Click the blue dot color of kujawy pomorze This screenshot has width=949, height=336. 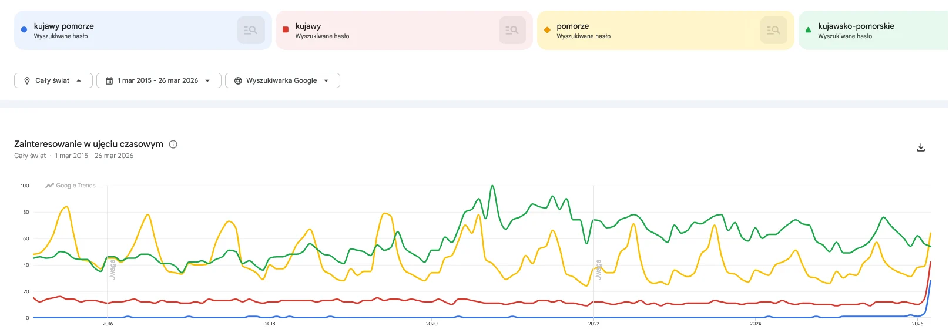pyautogui.click(x=24, y=29)
